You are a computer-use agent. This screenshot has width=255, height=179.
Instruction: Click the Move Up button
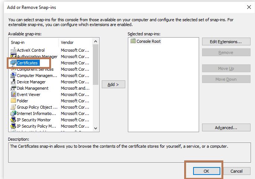click(226, 68)
